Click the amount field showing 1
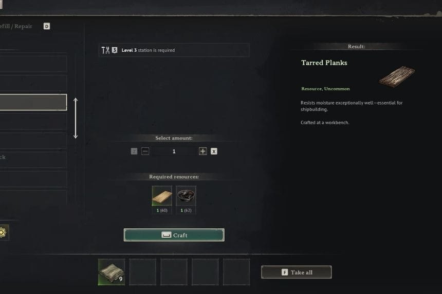The height and width of the screenshot is (294, 442). [x=174, y=151]
